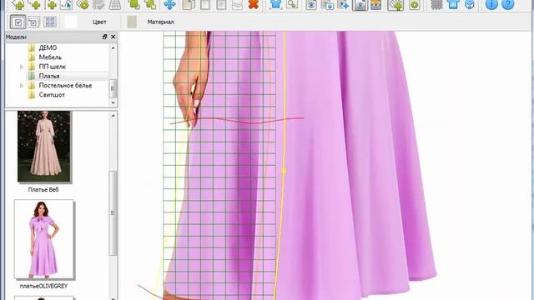Click folder tree scroll up arrow
This screenshot has height=300, width=534.
(113, 48)
